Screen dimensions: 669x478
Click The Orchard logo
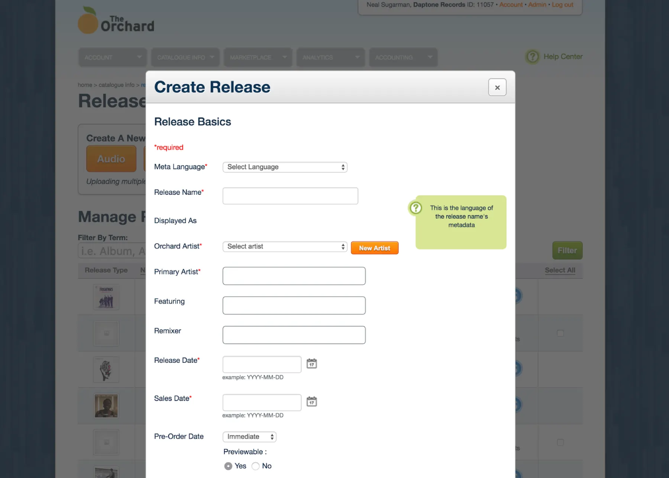116,20
